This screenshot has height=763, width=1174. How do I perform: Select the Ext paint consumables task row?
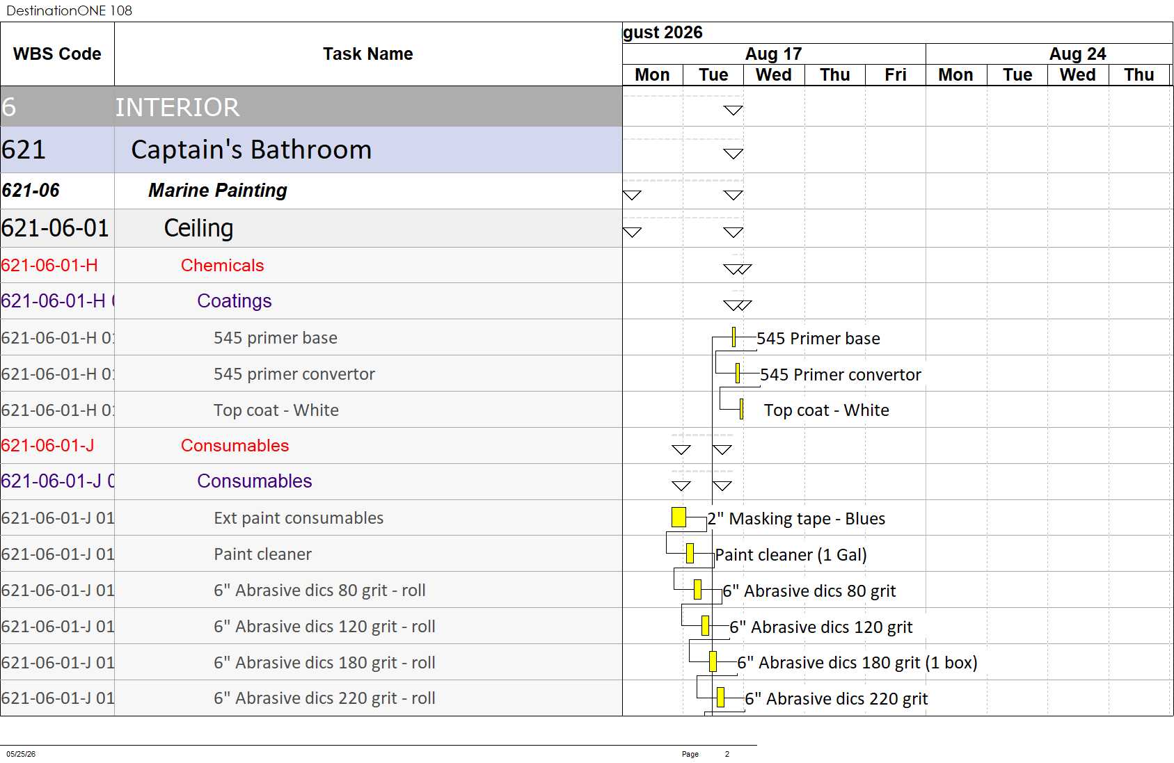click(311, 517)
